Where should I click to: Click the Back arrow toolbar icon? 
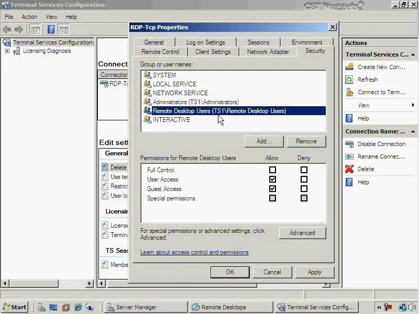coord(7,29)
